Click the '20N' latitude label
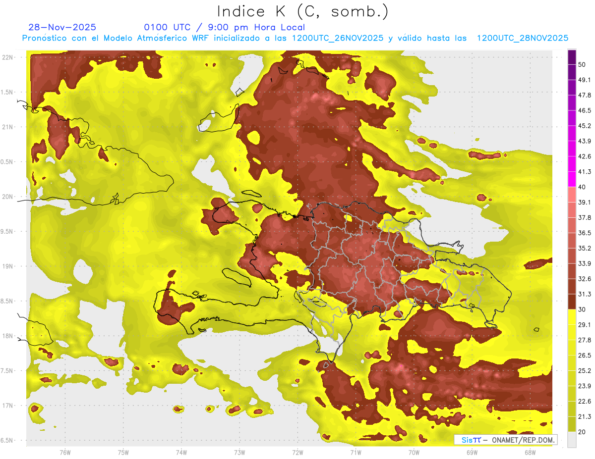 7,197
